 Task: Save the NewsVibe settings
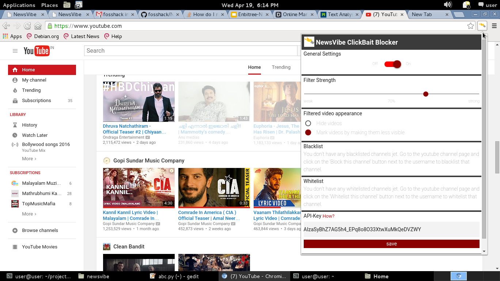(x=391, y=244)
